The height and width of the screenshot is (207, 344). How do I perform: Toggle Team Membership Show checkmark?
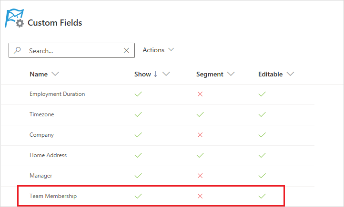pos(138,196)
